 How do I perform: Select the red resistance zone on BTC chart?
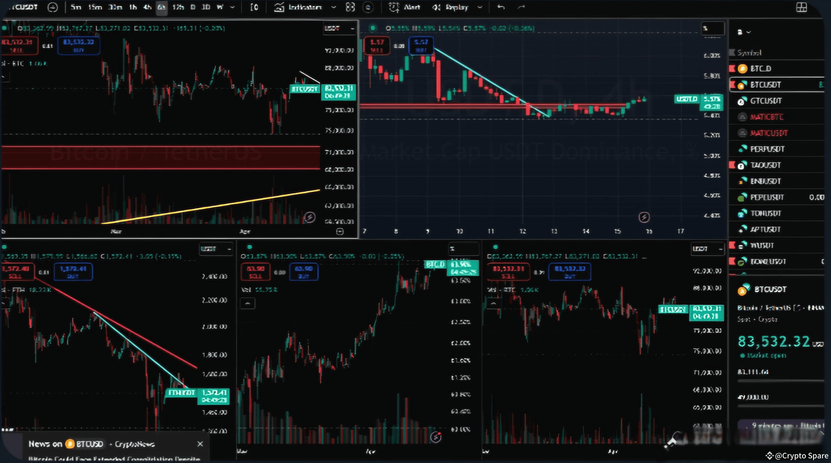click(161, 158)
